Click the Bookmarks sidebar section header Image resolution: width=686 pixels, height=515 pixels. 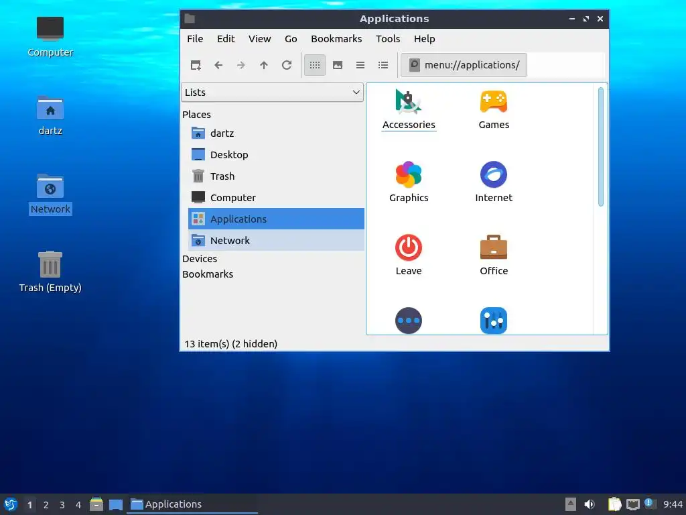pos(208,274)
